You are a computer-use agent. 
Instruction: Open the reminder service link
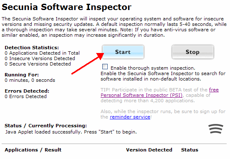(x=130, y=117)
